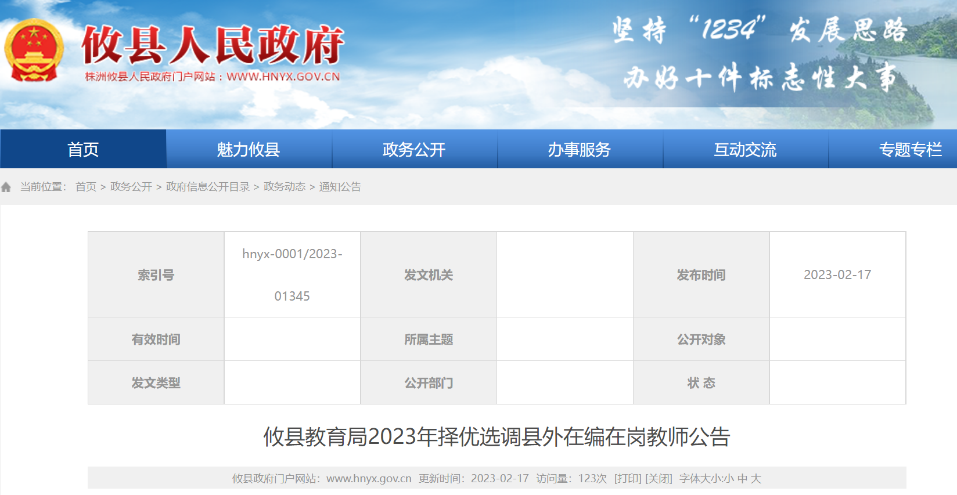This screenshot has height=495, width=957.
Task: Open the 政务公开 navigation tab
Action: pos(414,149)
